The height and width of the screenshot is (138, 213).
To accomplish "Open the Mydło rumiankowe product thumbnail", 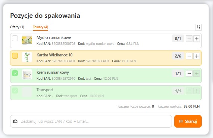I will [x=27, y=40].
